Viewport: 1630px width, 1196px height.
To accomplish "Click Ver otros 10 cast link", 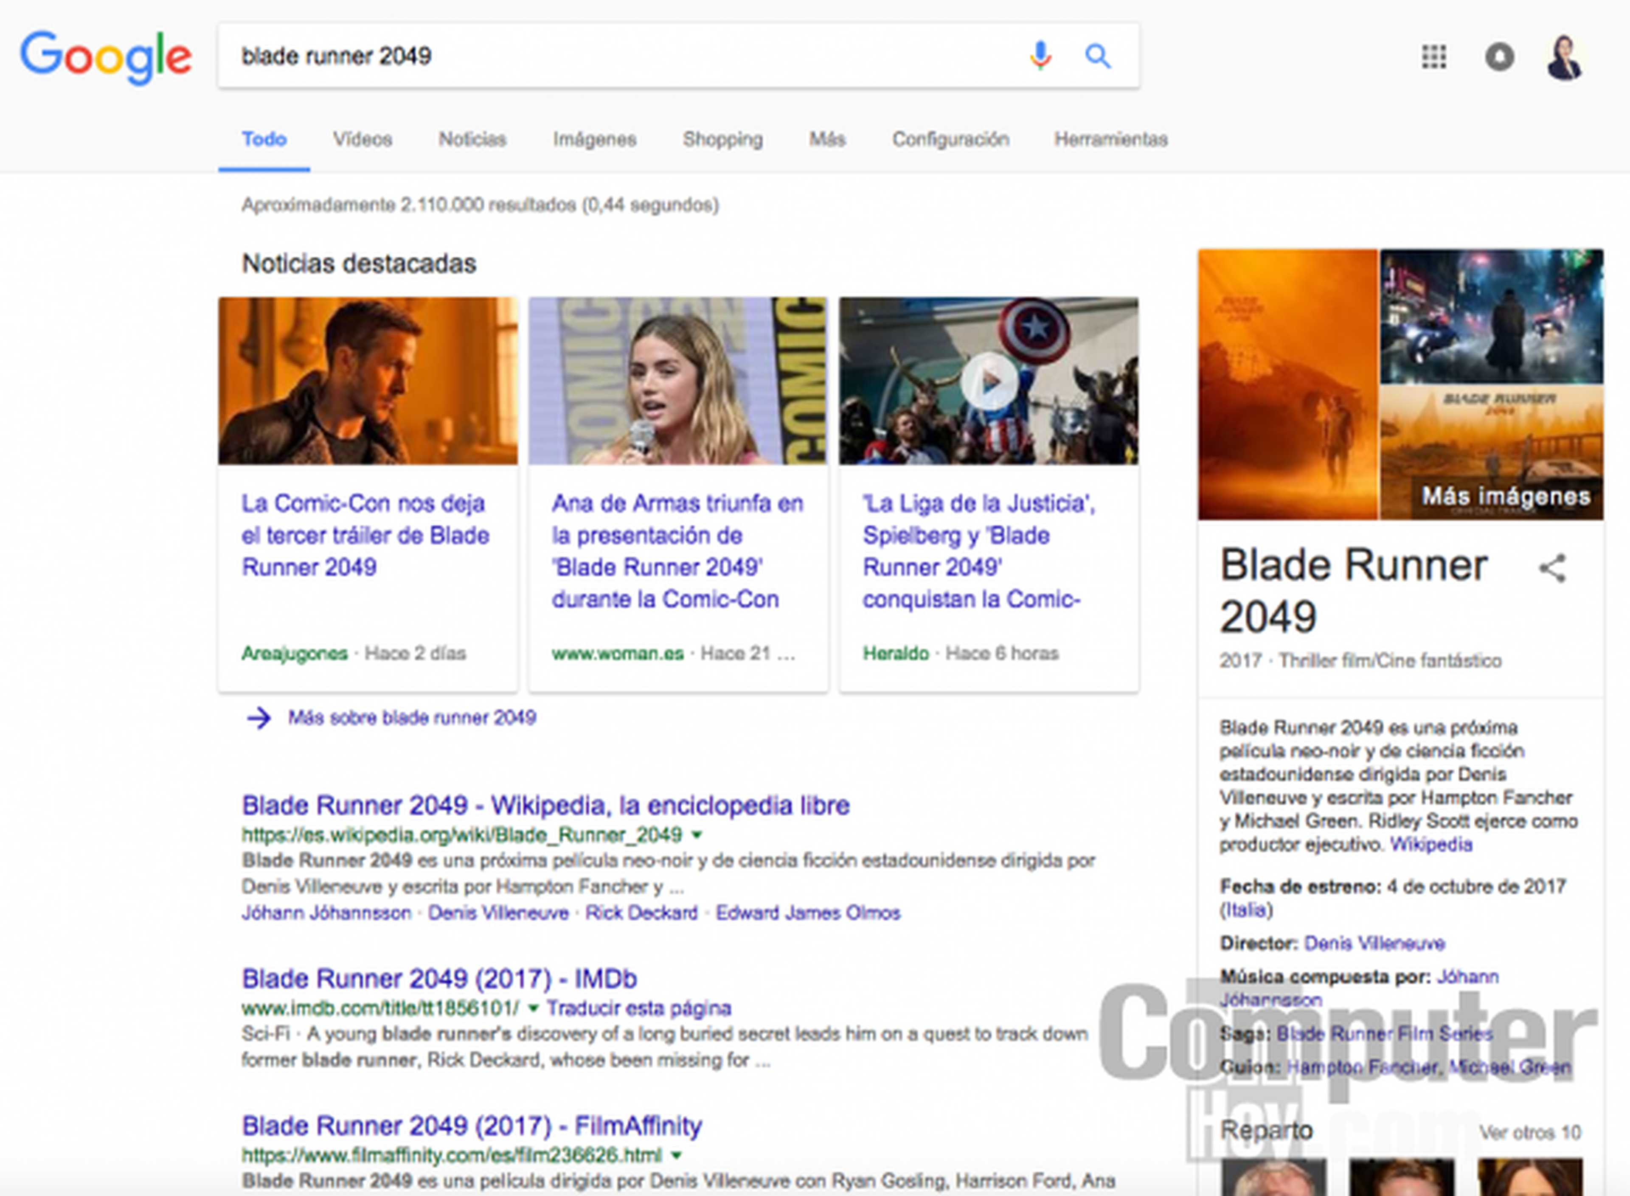I will click(1530, 1132).
